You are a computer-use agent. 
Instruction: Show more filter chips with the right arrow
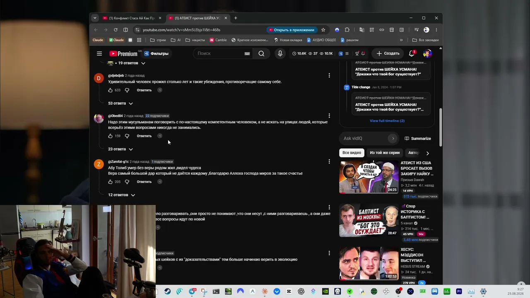pos(427,153)
